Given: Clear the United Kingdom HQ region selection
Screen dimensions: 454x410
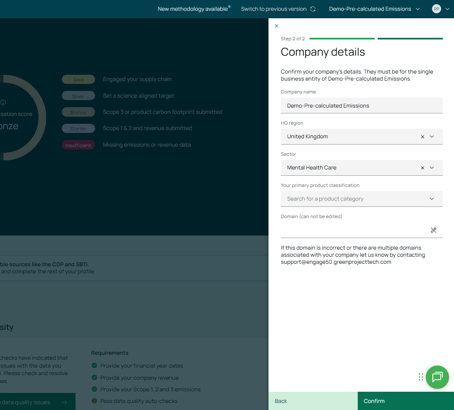Looking at the screenshot, I should pos(422,137).
